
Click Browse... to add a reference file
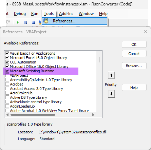click(134, 66)
